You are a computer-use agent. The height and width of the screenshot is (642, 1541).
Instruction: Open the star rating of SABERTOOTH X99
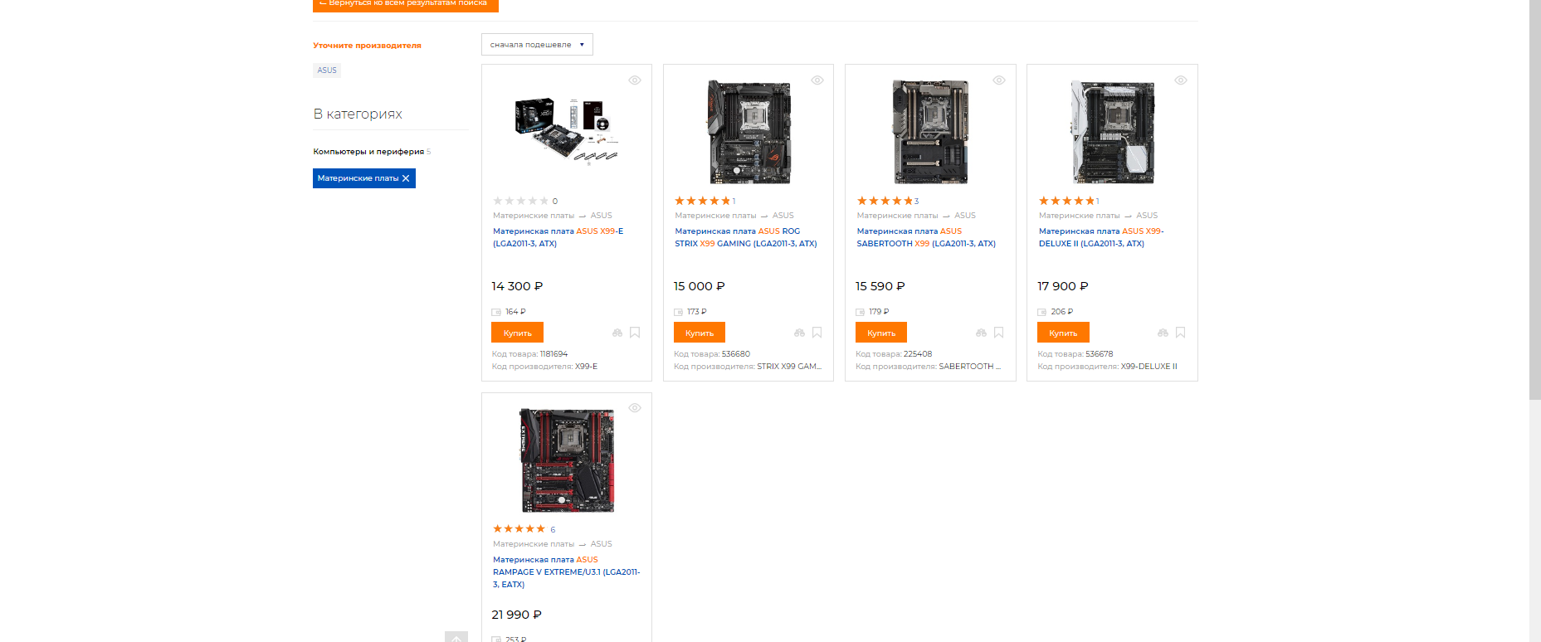click(x=885, y=201)
